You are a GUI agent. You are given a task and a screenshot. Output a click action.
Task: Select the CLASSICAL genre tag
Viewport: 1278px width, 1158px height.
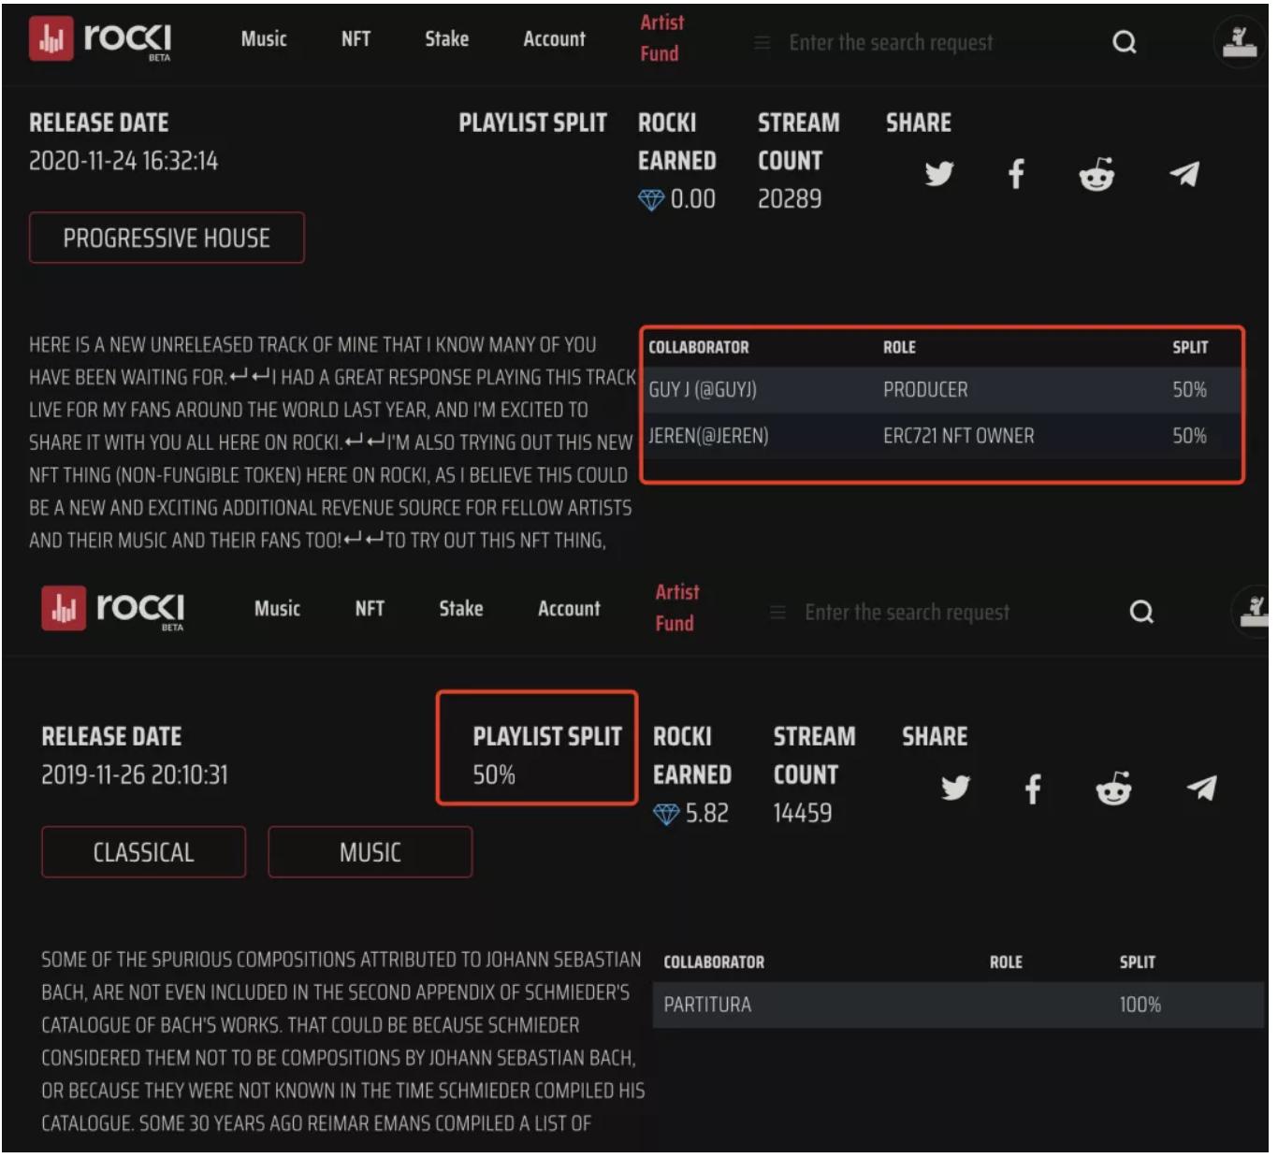pos(143,852)
